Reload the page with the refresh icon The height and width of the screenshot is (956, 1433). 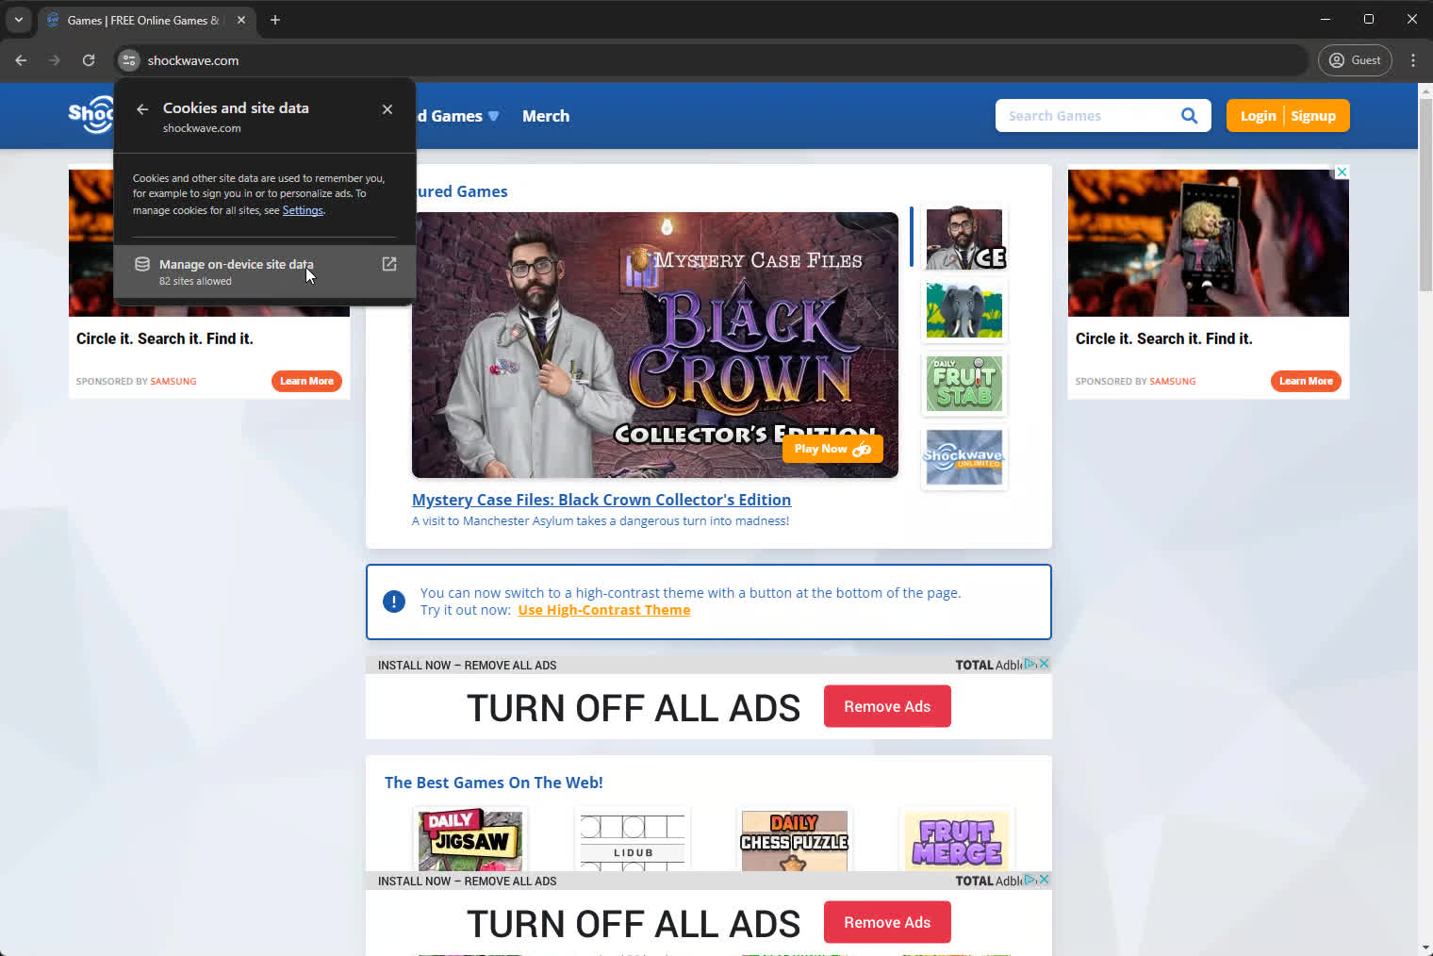89,60
